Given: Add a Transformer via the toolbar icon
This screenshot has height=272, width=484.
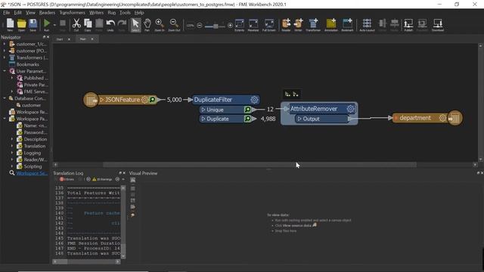Looking at the screenshot, I should point(313,25).
